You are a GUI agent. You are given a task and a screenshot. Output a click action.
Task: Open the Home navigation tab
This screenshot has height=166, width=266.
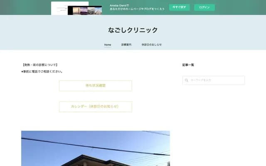(108, 45)
